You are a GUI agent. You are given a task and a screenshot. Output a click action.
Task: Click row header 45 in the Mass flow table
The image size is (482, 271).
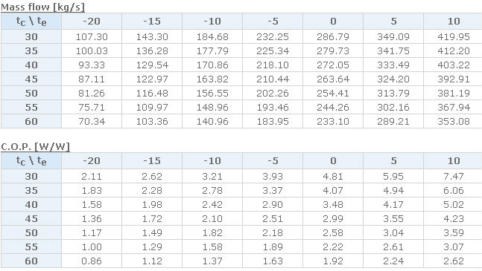[31, 79]
